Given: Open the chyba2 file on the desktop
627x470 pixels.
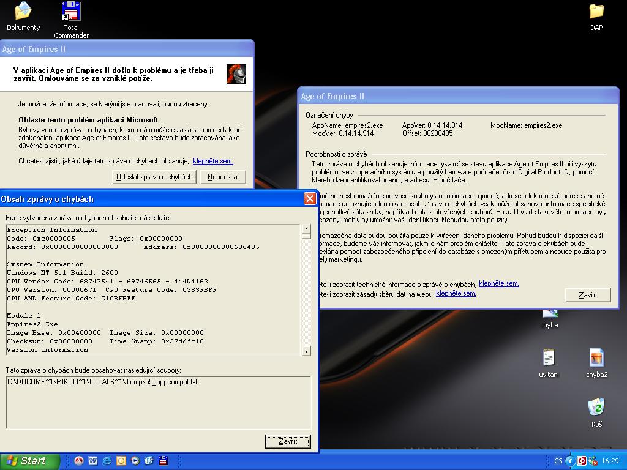Looking at the screenshot, I should [596, 358].
